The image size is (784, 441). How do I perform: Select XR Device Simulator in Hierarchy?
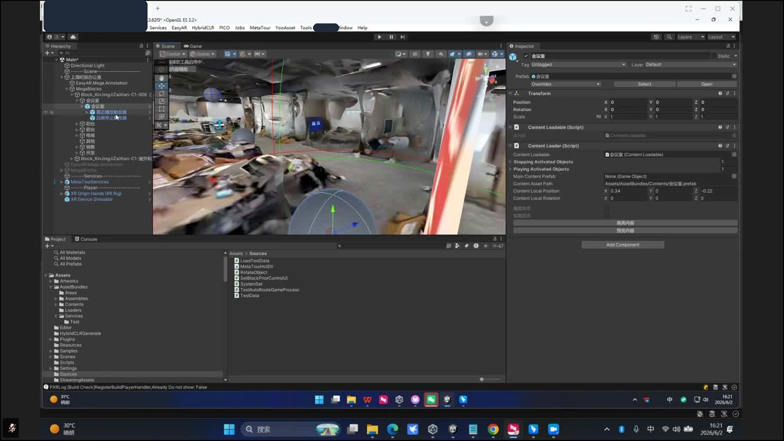91,199
